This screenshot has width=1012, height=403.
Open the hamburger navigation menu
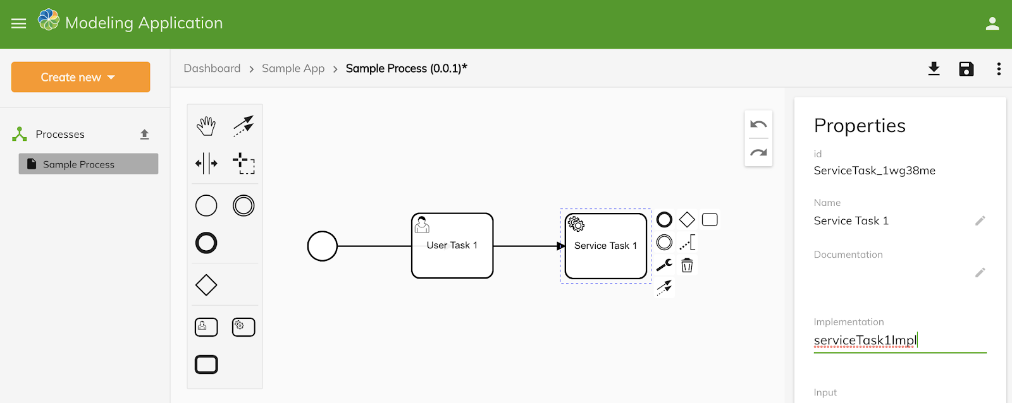click(19, 23)
